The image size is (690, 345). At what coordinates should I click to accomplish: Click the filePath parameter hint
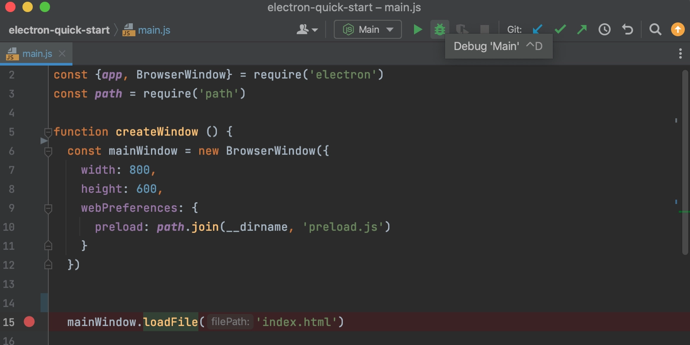pos(230,322)
